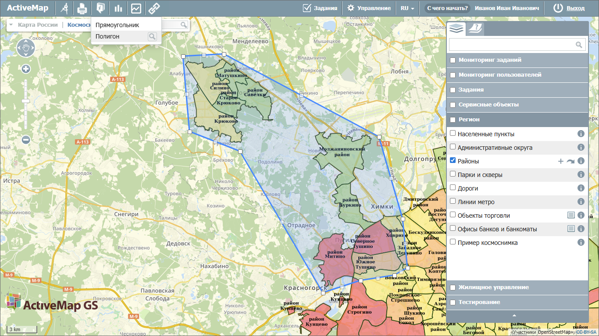Open info for Парки и скверы layer
This screenshot has width=599, height=336.
[x=581, y=175]
